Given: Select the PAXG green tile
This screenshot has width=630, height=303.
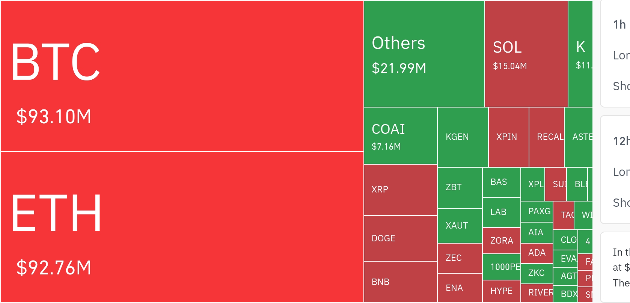Looking at the screenshot, I should (537, 212).
